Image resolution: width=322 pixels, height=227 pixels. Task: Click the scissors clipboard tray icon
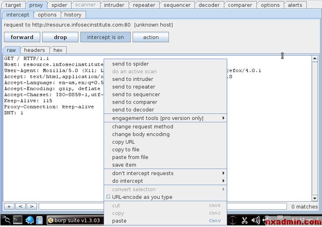coord(244,220)
